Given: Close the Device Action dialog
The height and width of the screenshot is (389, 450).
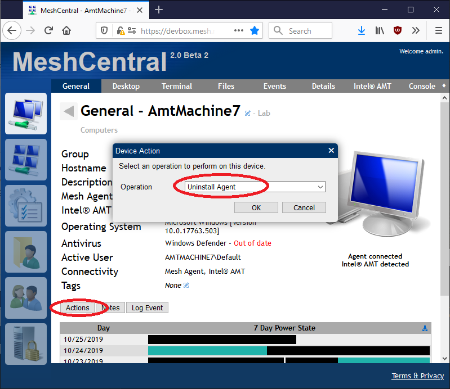Looking at the screenshot, I should coord(331,151).
